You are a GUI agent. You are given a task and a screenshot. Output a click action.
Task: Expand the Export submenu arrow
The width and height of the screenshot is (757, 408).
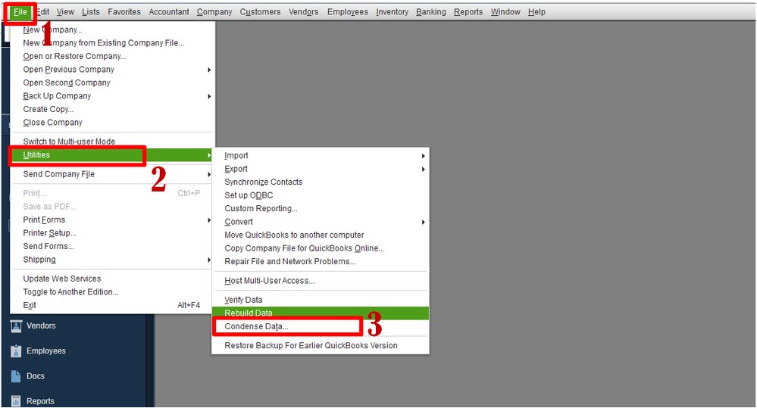coord(423,170)
